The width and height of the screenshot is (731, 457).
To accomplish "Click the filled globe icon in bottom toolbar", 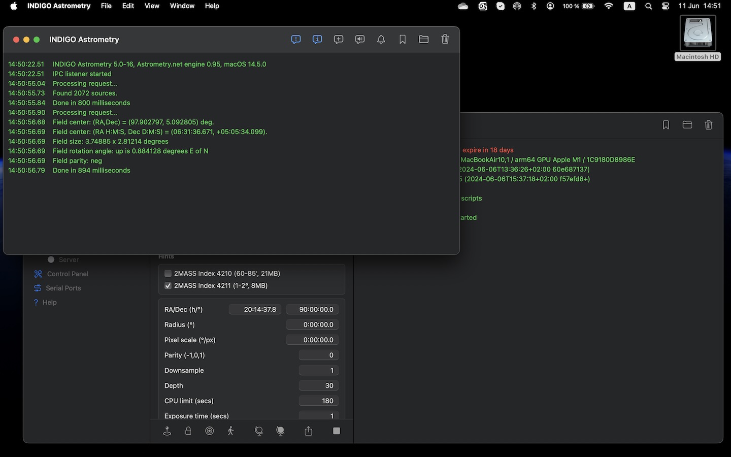I will 280,431.
